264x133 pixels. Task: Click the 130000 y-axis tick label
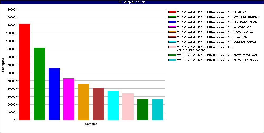coord(11,17)
